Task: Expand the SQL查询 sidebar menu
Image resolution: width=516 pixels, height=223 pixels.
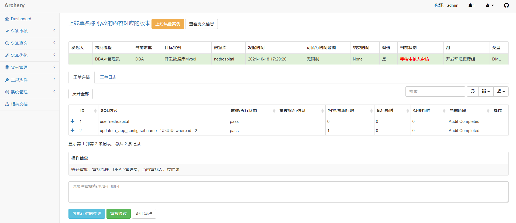Action: 30,43
